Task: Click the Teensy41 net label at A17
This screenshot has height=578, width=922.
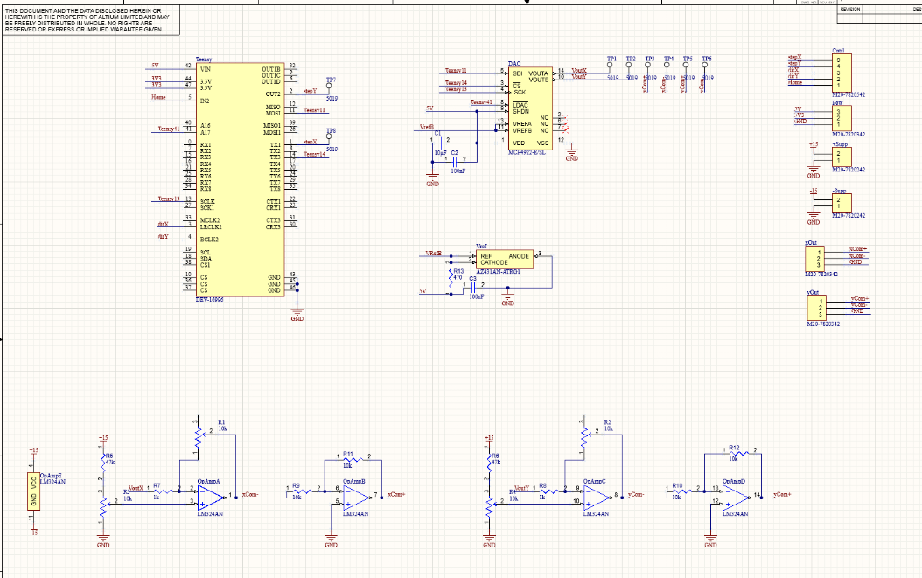Action: [x=168, y=129]
